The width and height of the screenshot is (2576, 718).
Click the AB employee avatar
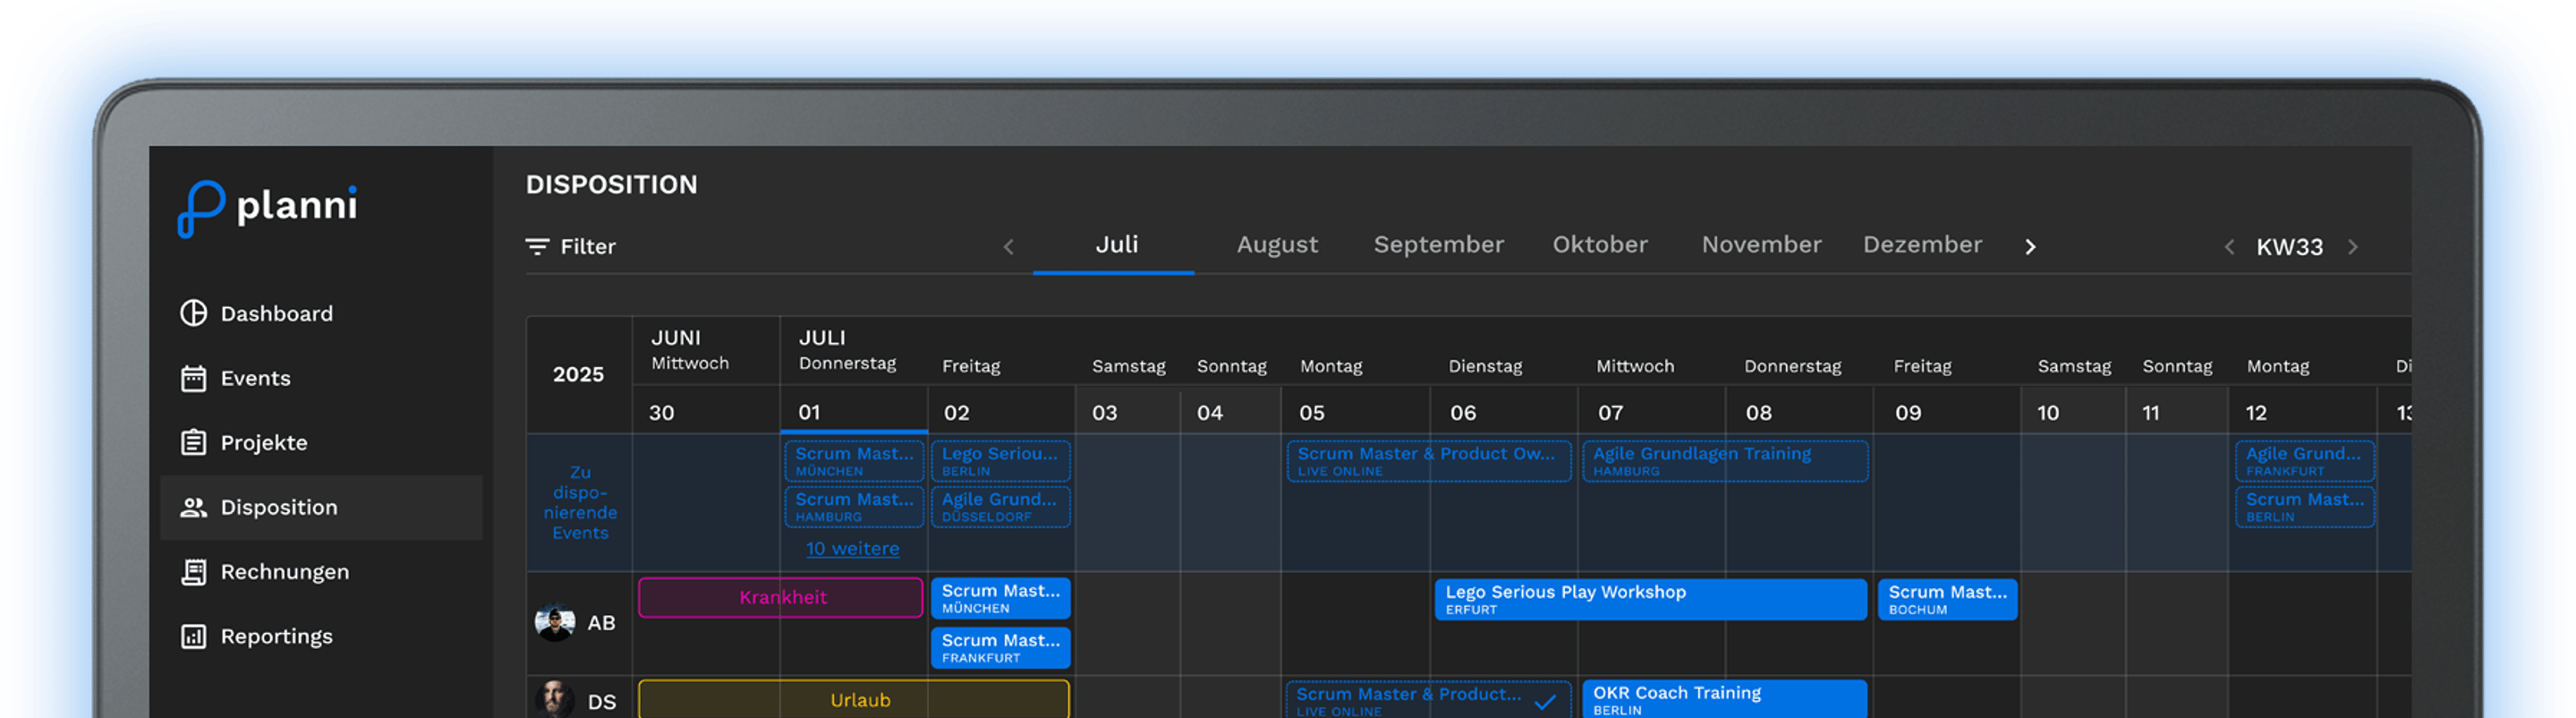click(554, 622)
